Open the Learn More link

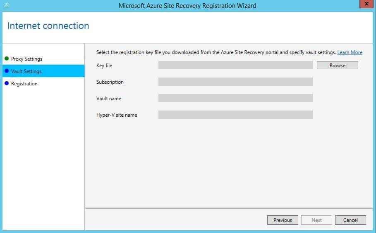pos(350,52)
